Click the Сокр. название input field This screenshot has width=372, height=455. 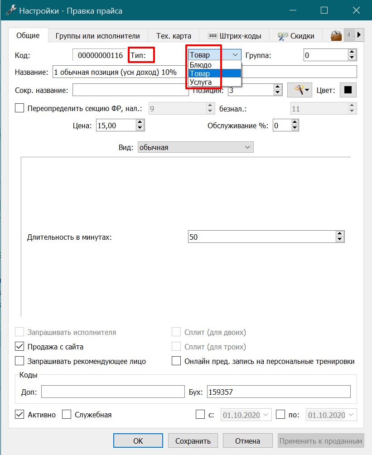(130, 90)
